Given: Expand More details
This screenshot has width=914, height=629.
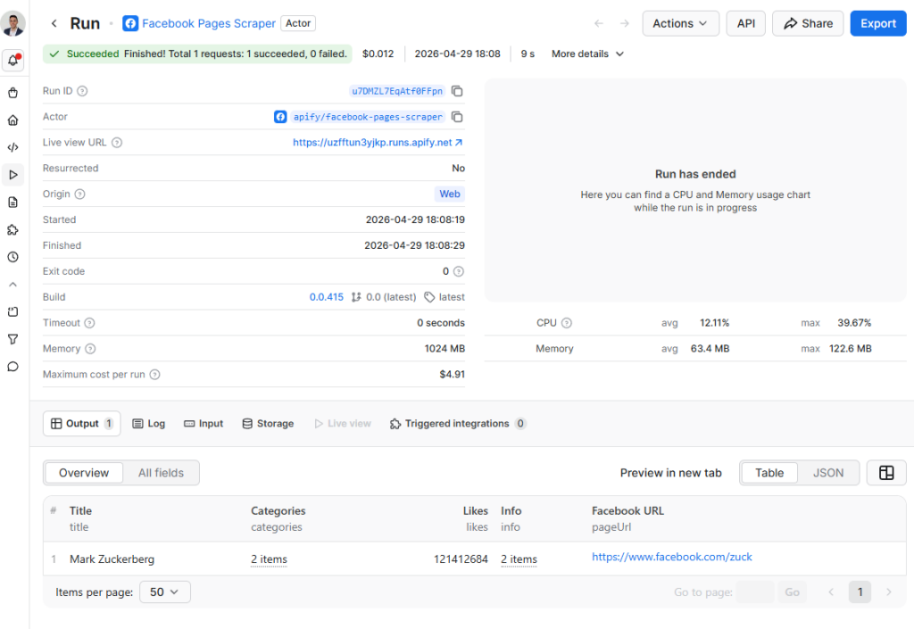Looking at the screenshot, I should click(587, 54).
